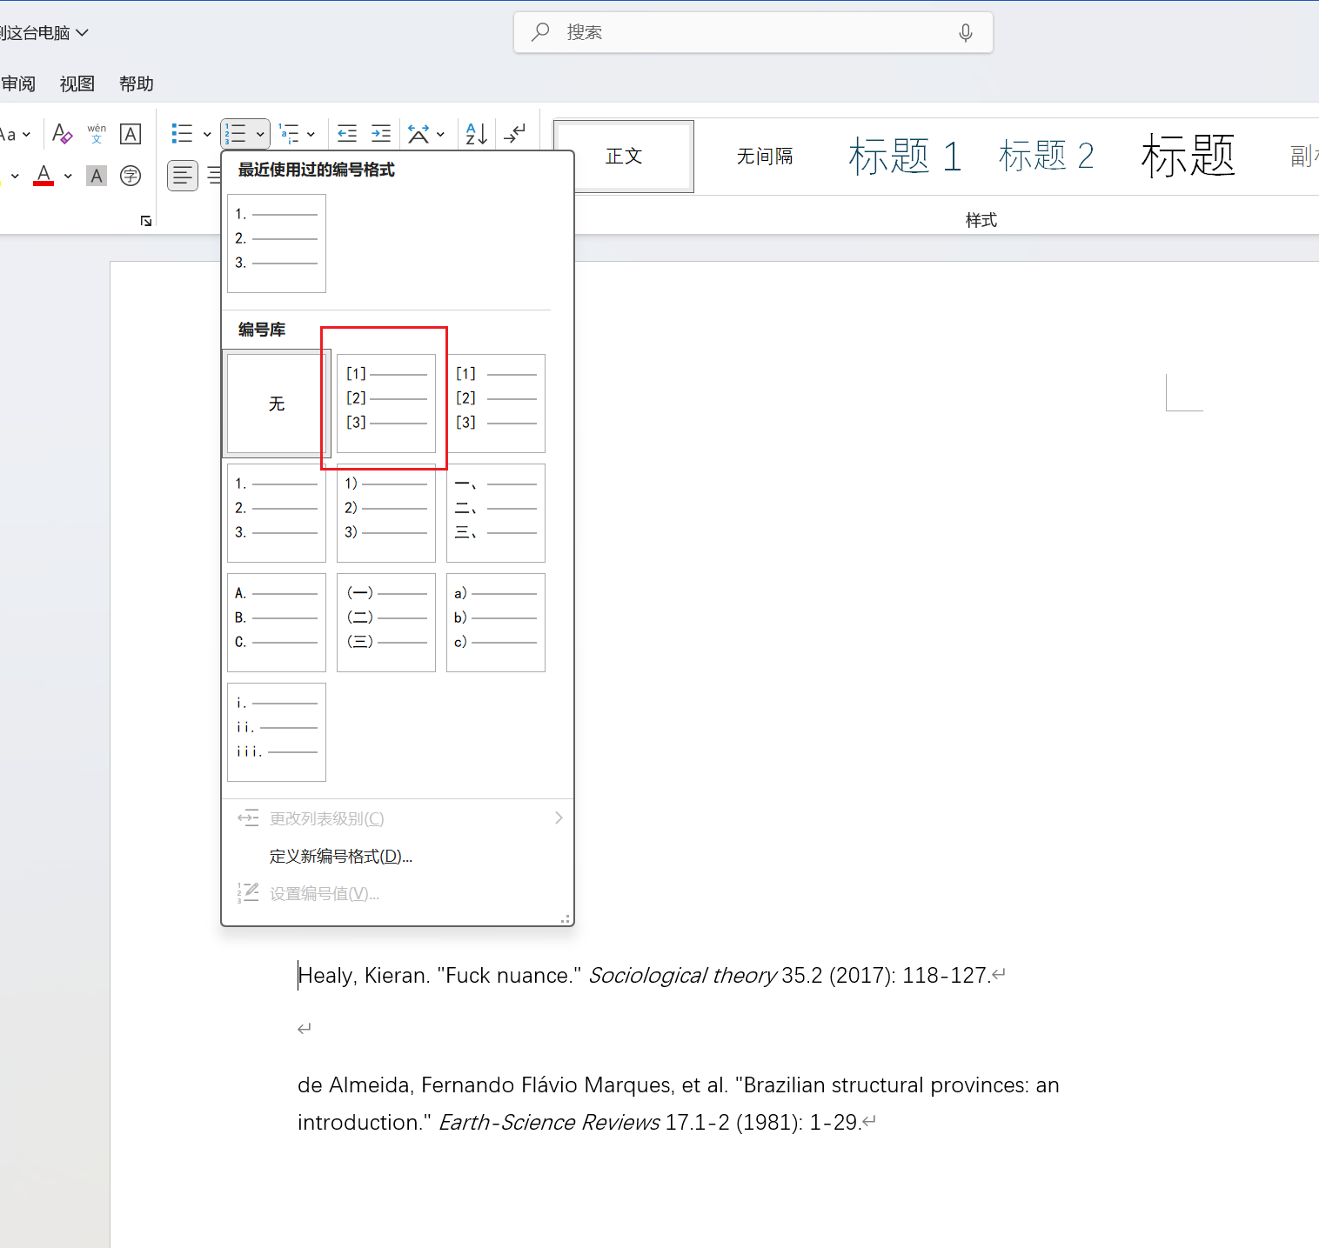Open the 视图 ribbon tab
This screenshot has height=1248, width=1319.
point(77,83)
